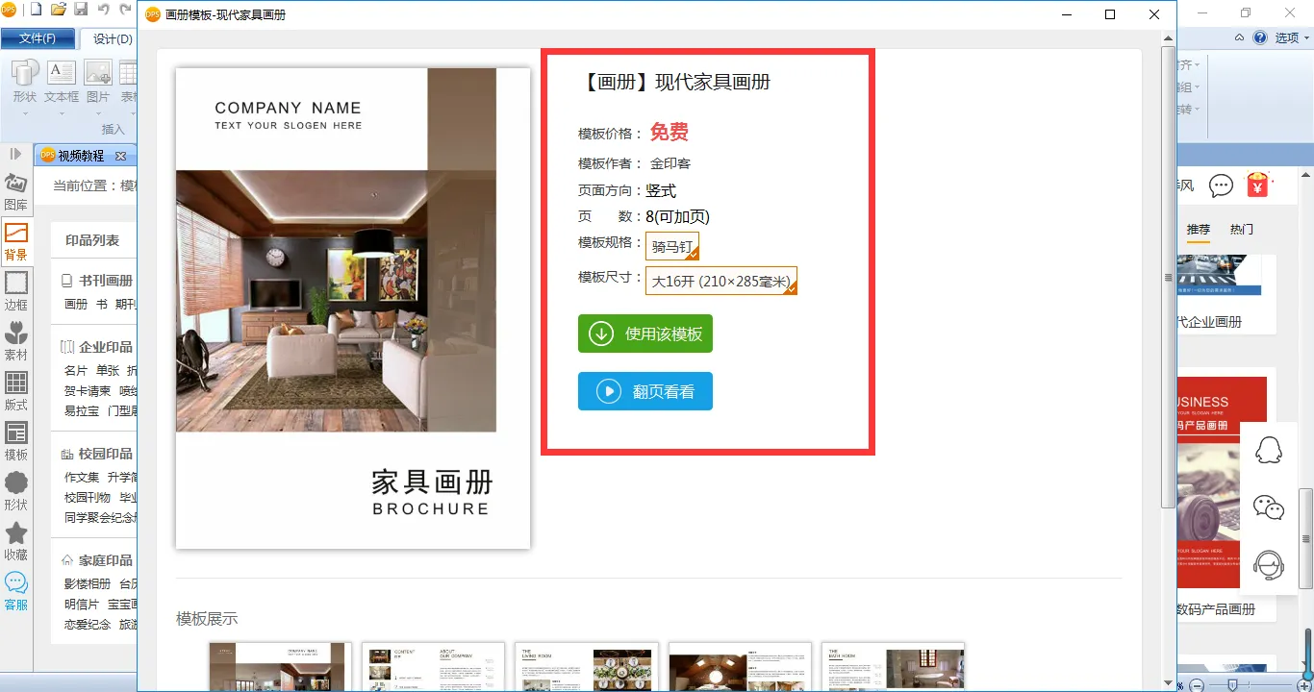The height and width of the screenshot is (692, 1314).
Task: Open the 模板 template sidebar panel
Action: pos(15,442)
